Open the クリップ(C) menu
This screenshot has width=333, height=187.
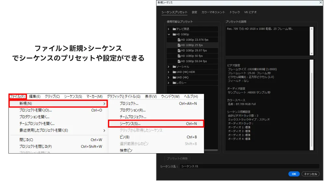pos(52,96)
